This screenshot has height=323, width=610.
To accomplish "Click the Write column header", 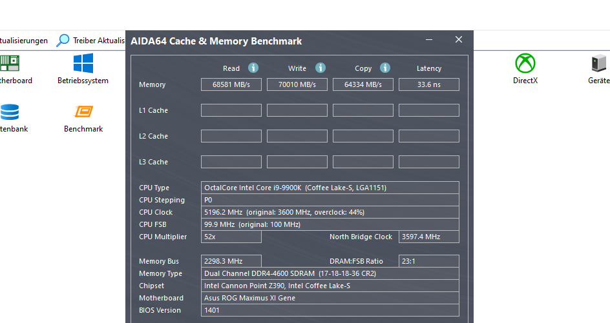I will point(297,68).
